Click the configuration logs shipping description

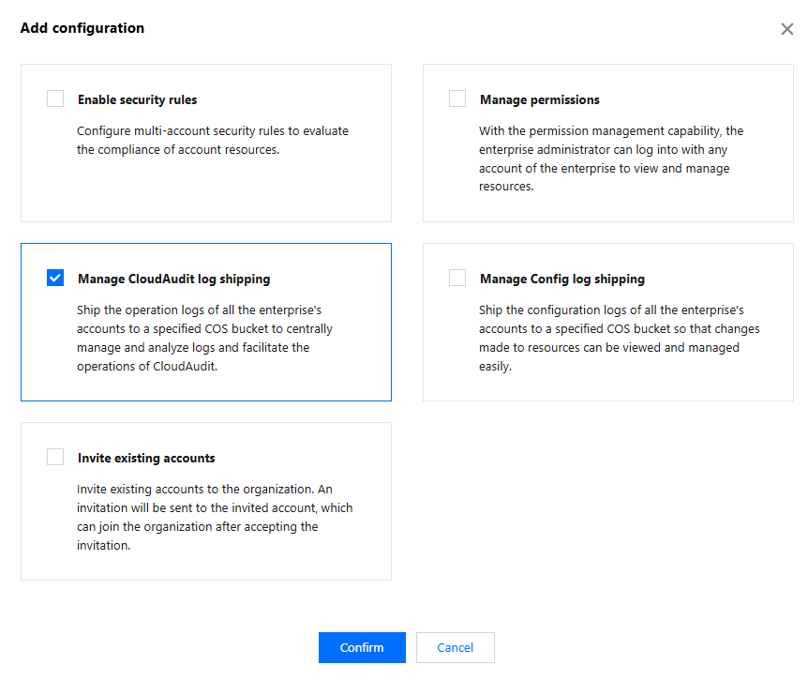pos(619,338)
